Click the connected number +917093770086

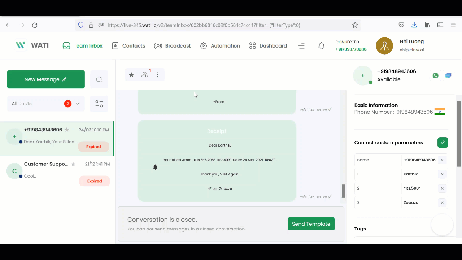pyautogui.click(x=351, y=49)
